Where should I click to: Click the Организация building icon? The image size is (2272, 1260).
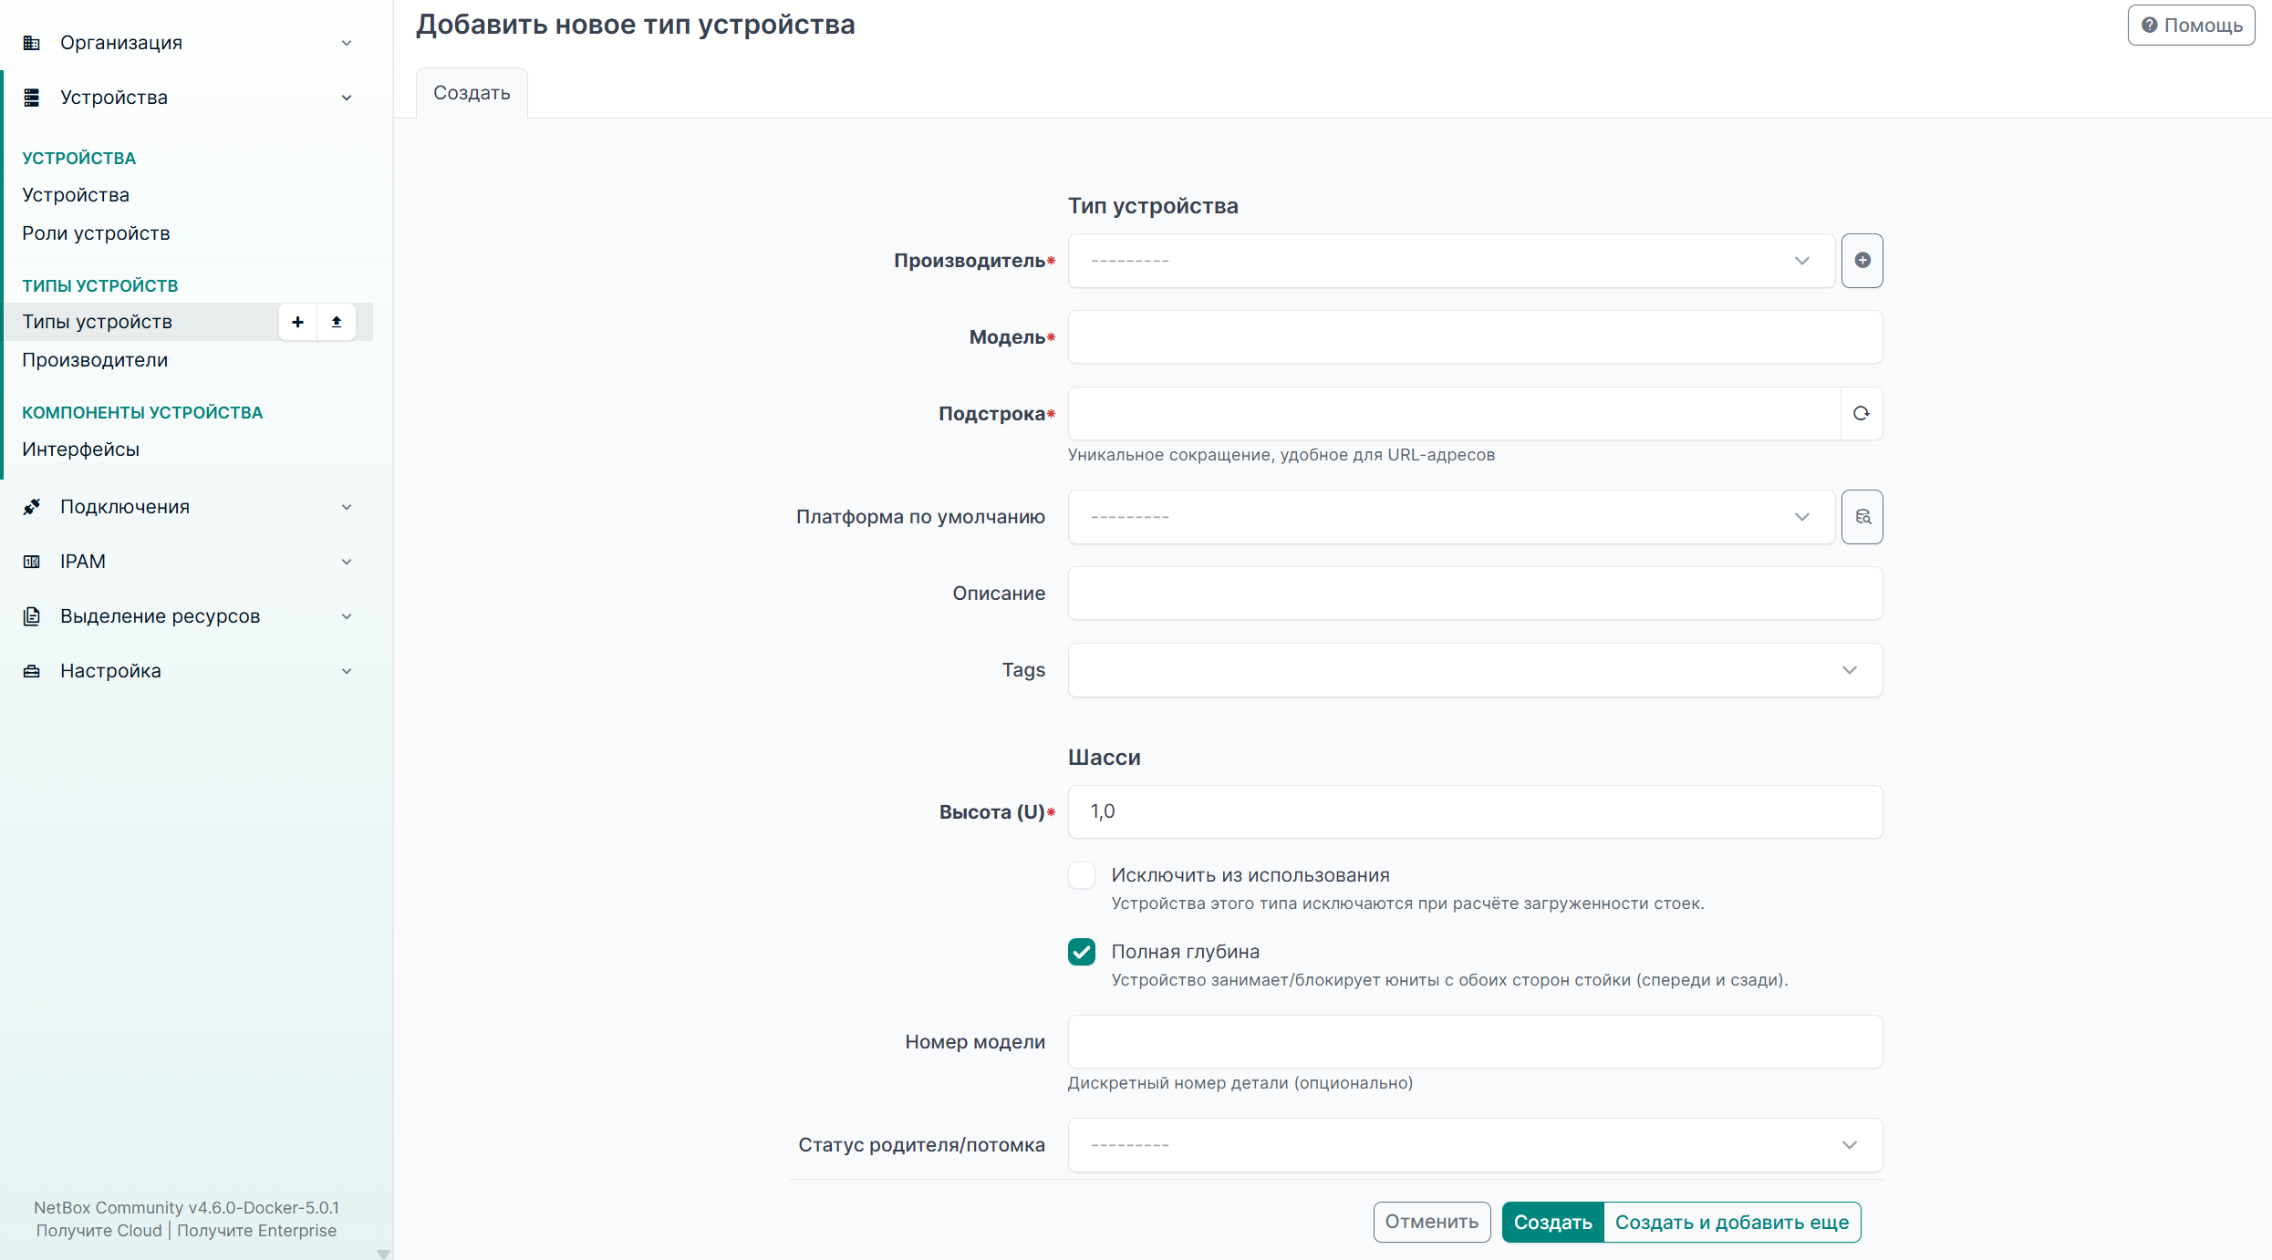[x=32, y=43]
